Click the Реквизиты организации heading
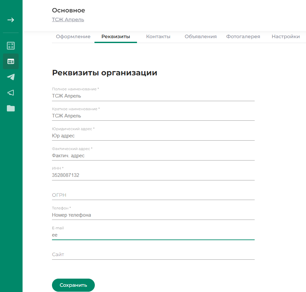The height and width of the screenshot is (292, 306). (x=105, y=73)
